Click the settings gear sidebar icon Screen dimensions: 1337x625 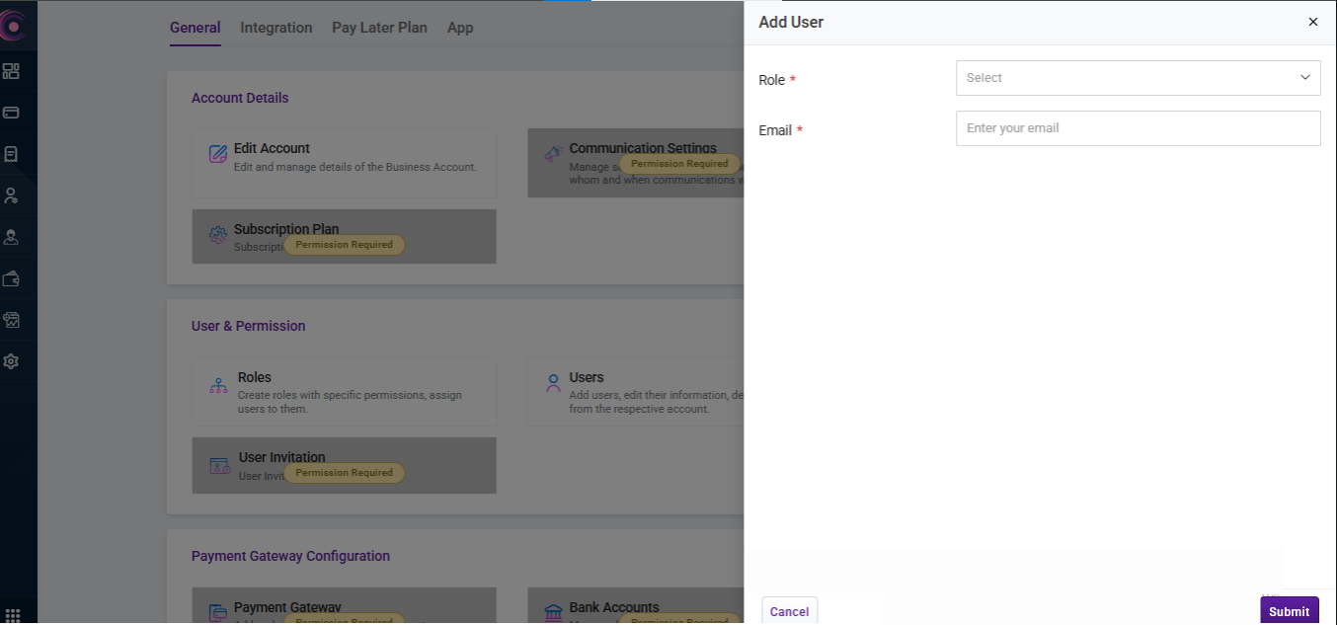[11, 361]
